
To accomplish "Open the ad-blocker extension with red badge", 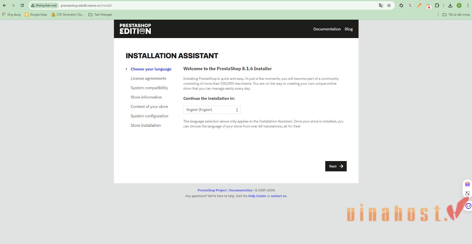I will [428, 6].
